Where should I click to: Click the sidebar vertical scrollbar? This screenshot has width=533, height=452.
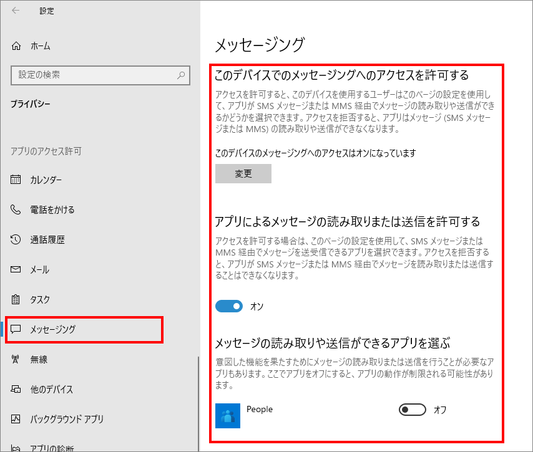coord(198,403)
